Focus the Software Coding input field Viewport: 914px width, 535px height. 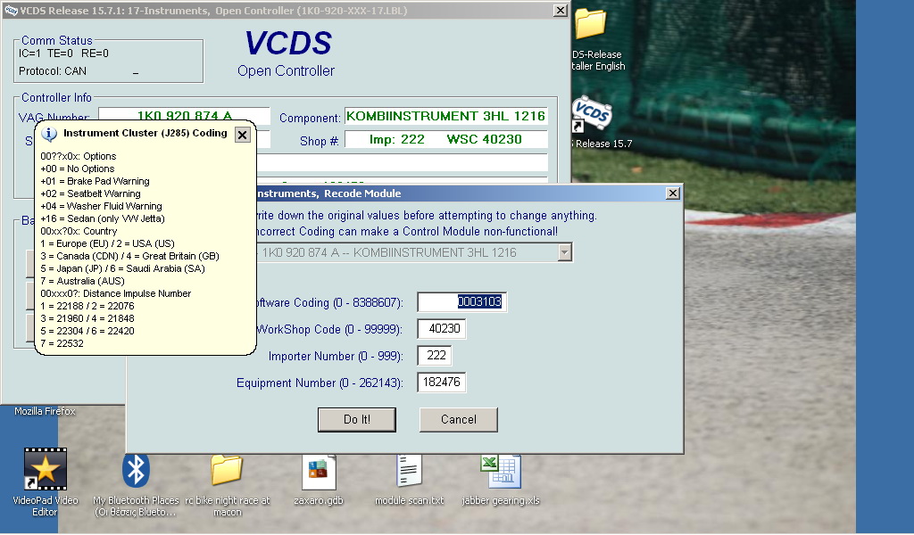(x=461, y=301)
